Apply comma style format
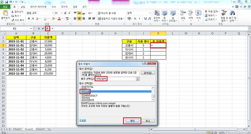 point(139,19)
